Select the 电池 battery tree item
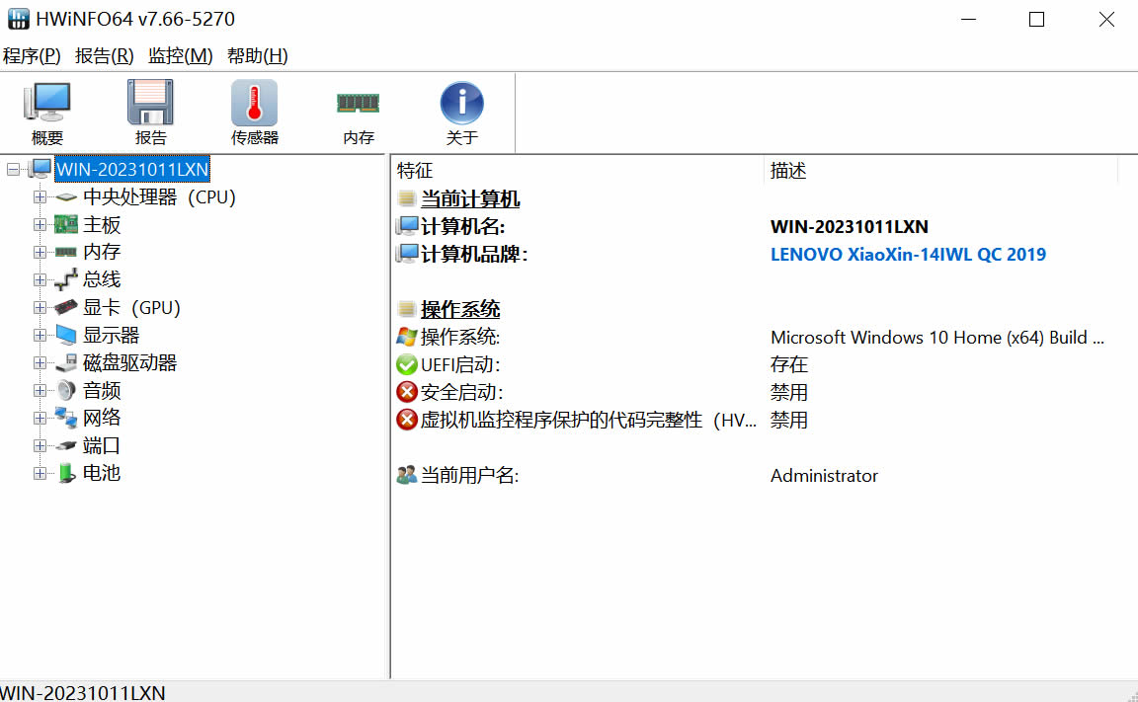1138x702 pixels. click(101, 474)
